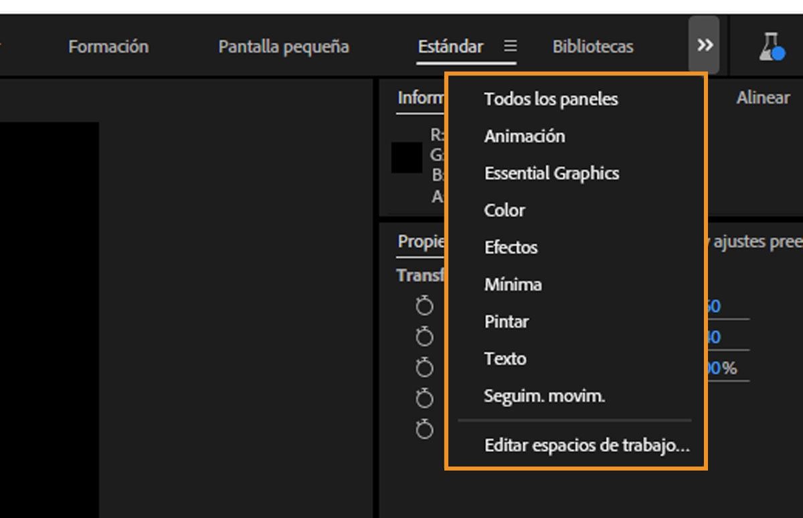Choose the Color workspace from the list

(505, 210)
